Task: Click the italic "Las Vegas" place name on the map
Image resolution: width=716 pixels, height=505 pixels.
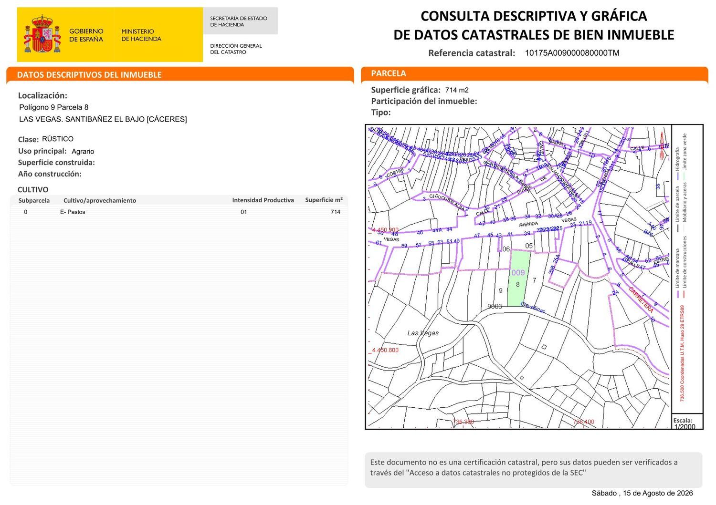Action: [x=423, y=333]
